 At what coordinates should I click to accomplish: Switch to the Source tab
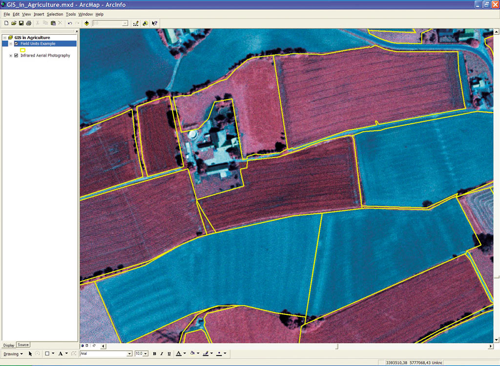point(23,345)
